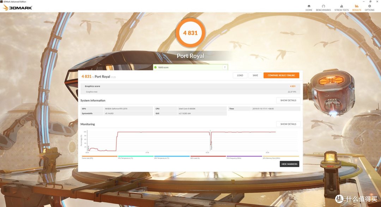Click the valid score question mark help
Image resolution: width=381 pixels, height=207 pixels.
tap(225, 67)
